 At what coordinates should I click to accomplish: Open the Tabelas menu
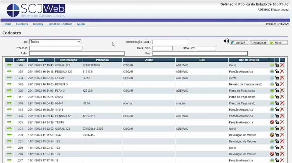(x=38, y=24)
